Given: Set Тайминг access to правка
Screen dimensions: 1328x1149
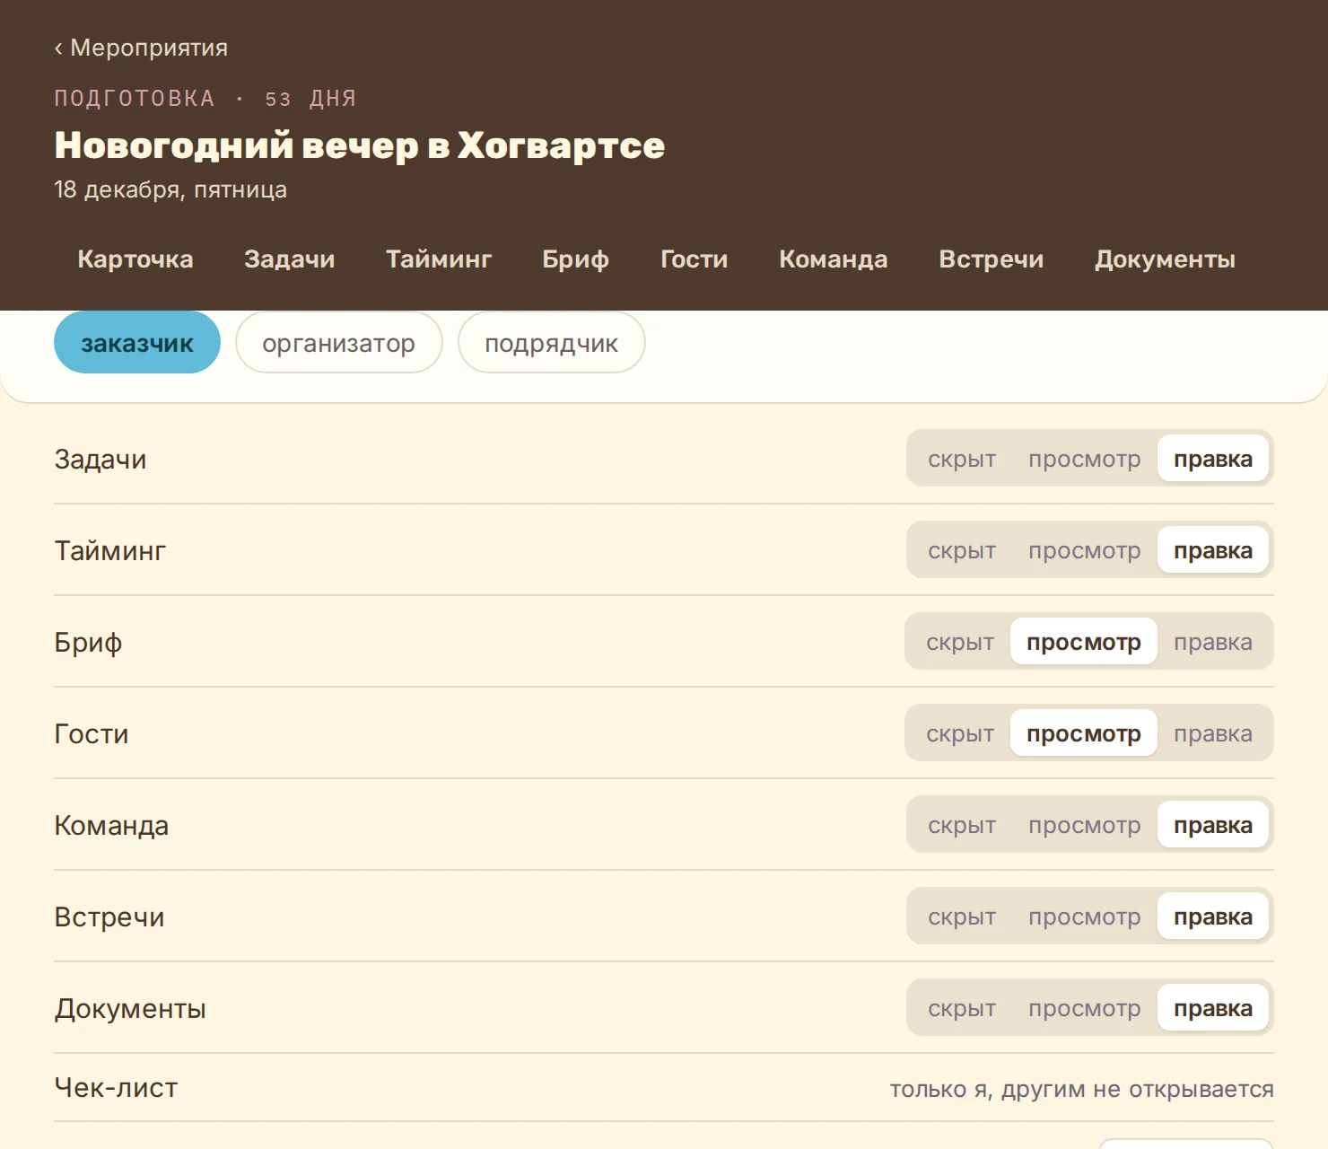Looking at the screenshot, I should coord(1213,550).
